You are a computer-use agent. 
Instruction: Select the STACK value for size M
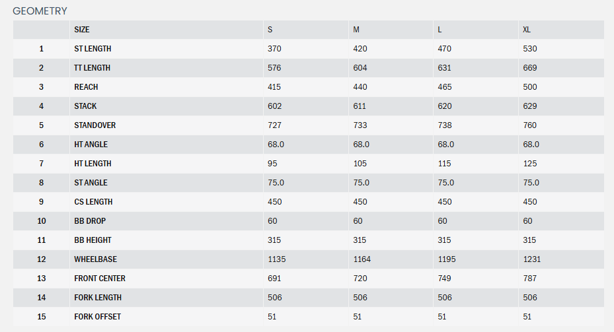click(360, 106)
